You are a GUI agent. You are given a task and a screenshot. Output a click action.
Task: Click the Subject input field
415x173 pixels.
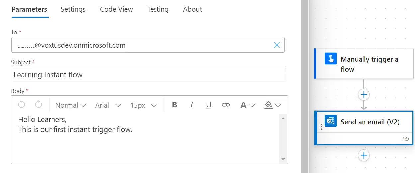click(148, 75)
